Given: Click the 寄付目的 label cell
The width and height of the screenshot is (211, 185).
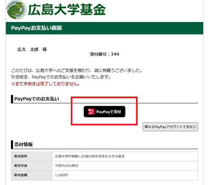Looking at the screenshot, I should [x=32, y=156].
